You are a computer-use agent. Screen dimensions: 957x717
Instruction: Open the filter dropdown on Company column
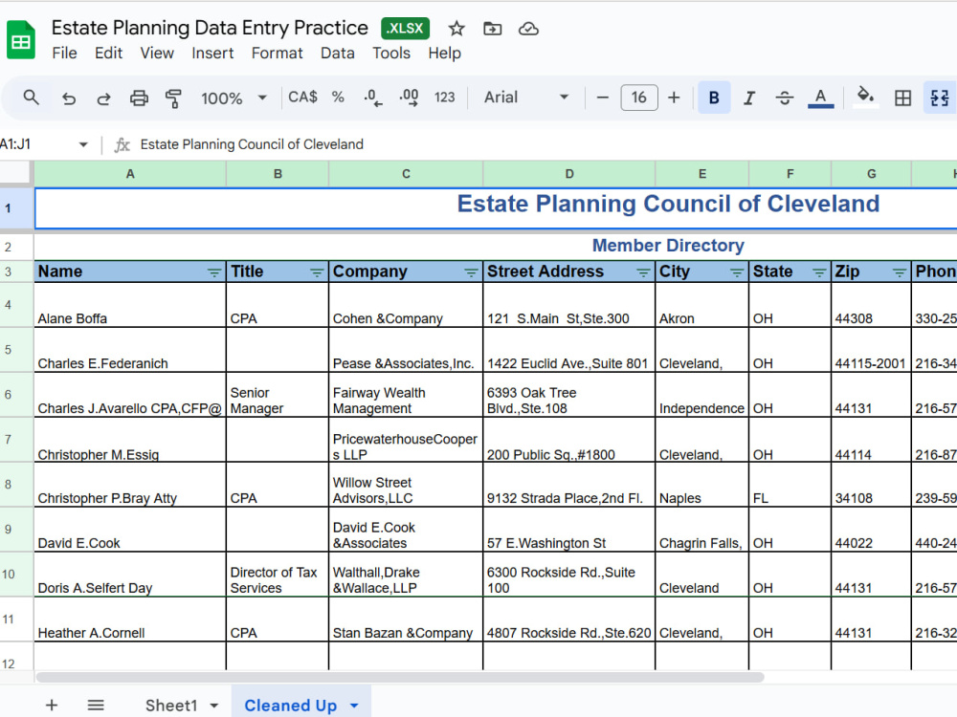[471, 272]
